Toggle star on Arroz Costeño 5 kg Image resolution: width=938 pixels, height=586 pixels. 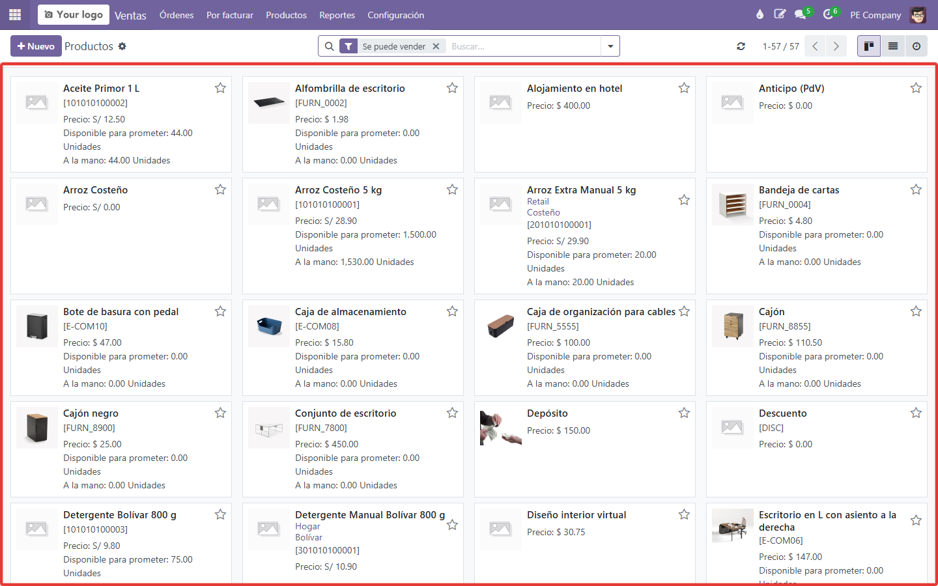(x=452, y=189)
